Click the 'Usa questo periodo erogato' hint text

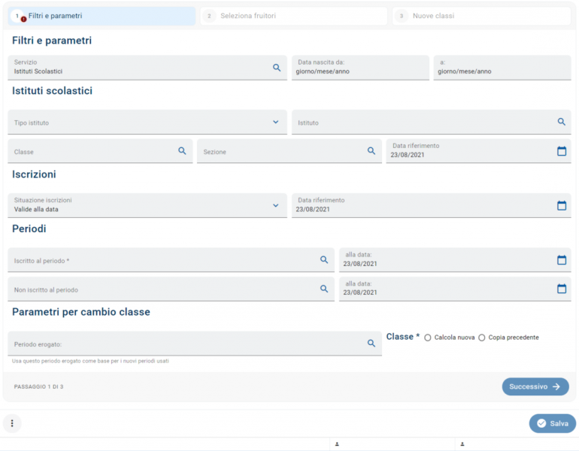(x=90, y=361)
